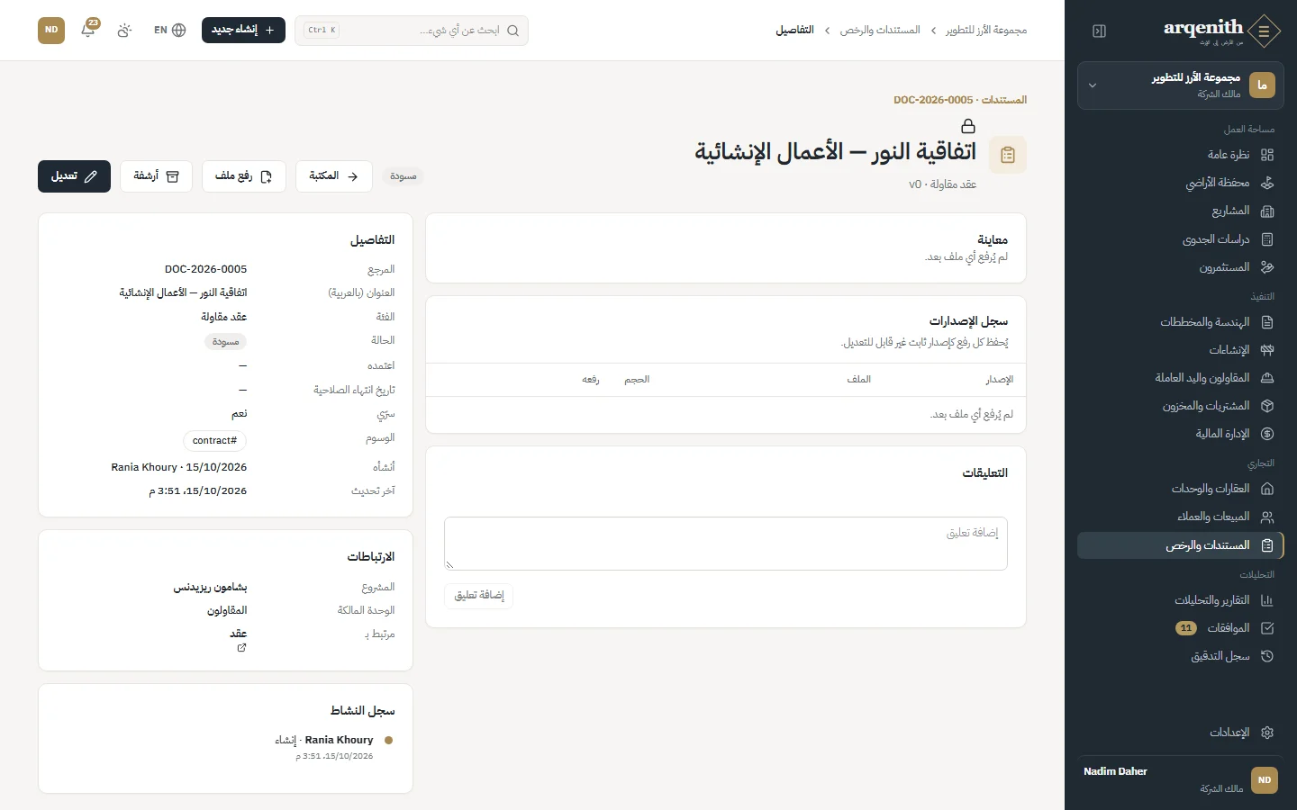Click the الإنشاءات construction icon
This screenshot has height=810, width=1297.
[1267, 350]
